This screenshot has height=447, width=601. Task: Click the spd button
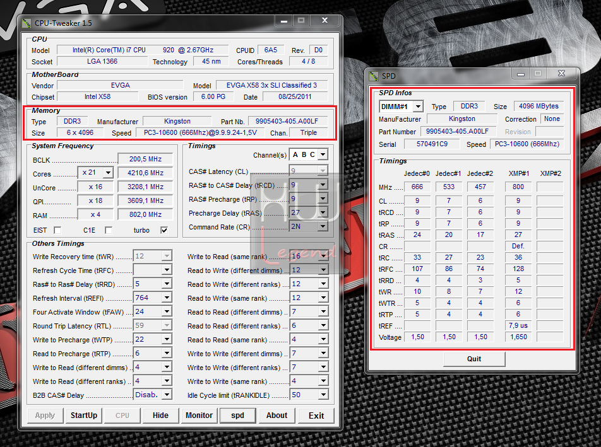click(237, 415)
